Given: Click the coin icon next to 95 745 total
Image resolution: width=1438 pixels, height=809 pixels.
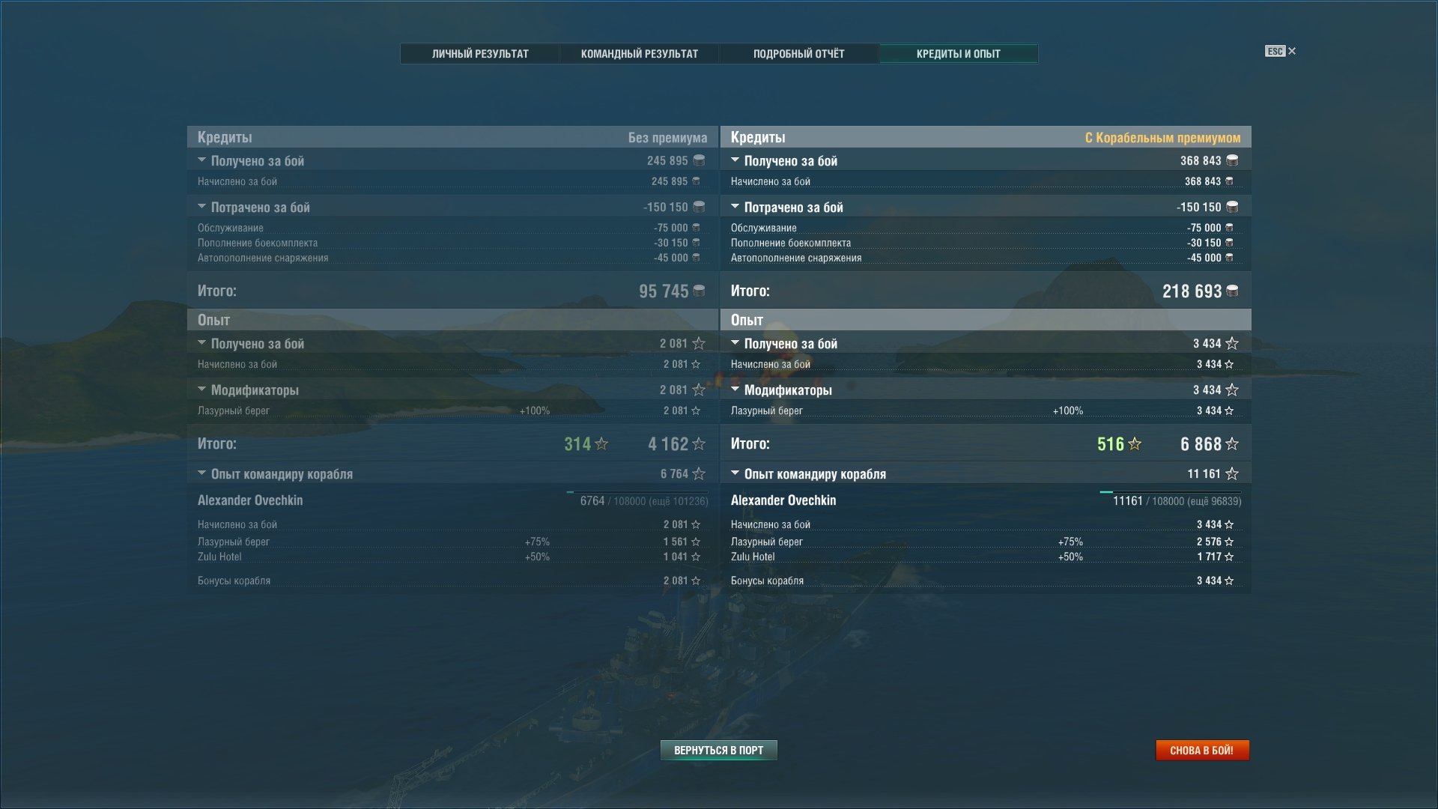Looking at the screenshot, I should (x=699, y=291).
